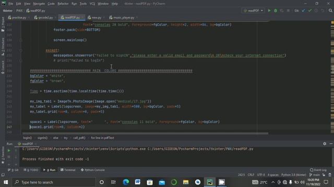The image size is (334, 187).
Task: Change 4 spaces indent setting
Action: (273, 175)
